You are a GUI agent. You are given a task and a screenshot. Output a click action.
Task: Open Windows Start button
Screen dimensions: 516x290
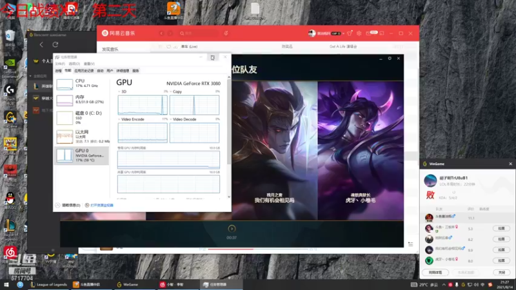tap(6, 285)
